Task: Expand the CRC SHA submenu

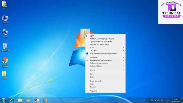Action: point(106,50)
